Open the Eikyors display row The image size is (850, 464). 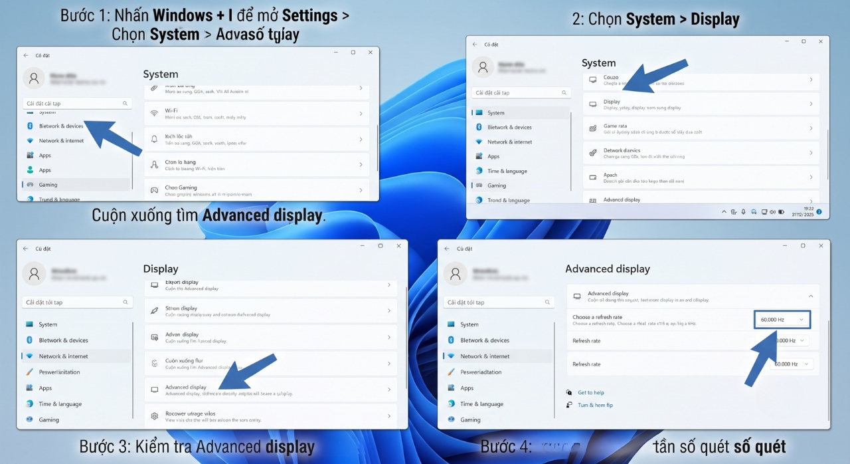270,287
